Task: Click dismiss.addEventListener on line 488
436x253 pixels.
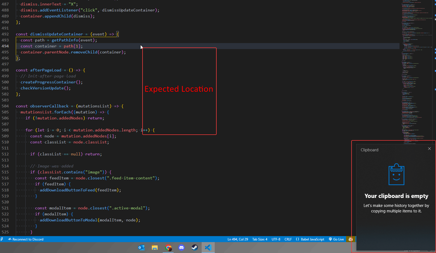Action: (49, 10)
